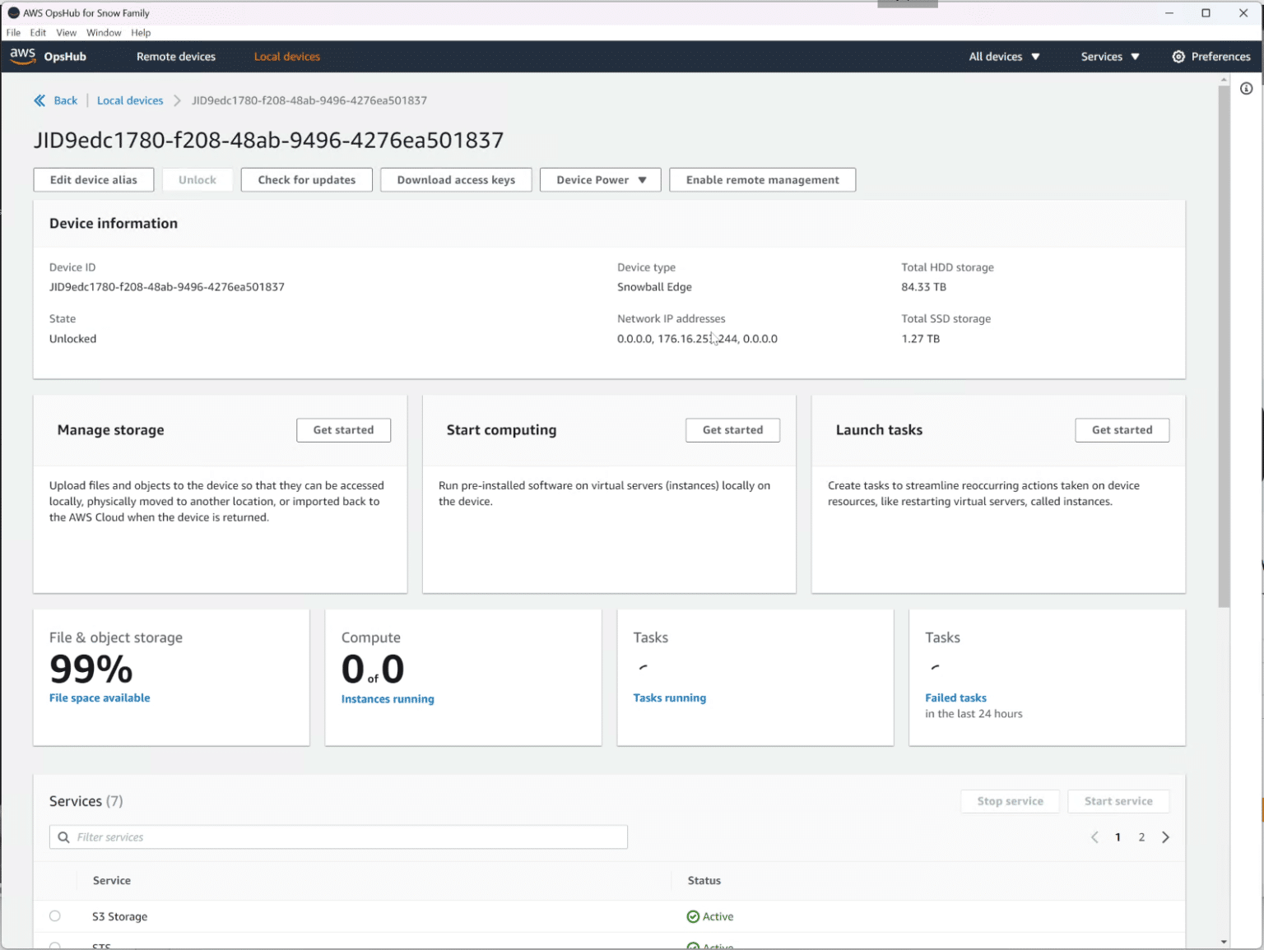Viewport: 1264px width, 950px height.
Task: Switch to Local devices tab
Action: 287,57
